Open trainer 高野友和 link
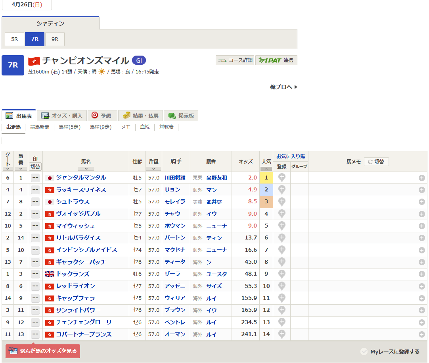429x363 pixels. point(217,178)
